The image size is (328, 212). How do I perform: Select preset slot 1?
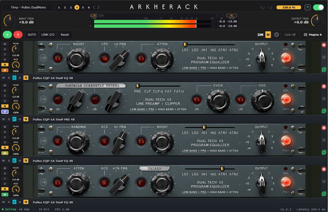[x=59, y=7]
